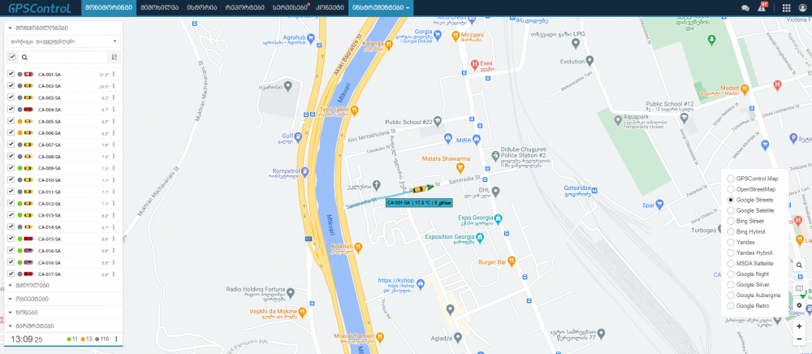Open the last top navigation dropdown menu

(x=381, y=8)
